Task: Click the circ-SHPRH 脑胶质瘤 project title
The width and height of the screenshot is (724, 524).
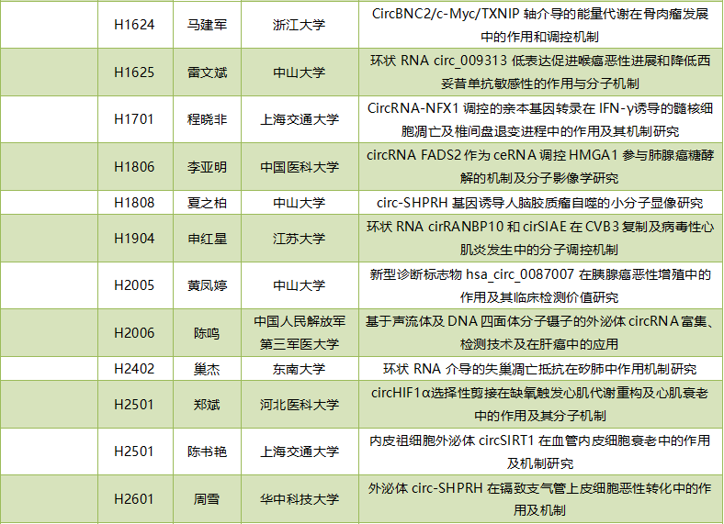Action: [x=540, y=203]
